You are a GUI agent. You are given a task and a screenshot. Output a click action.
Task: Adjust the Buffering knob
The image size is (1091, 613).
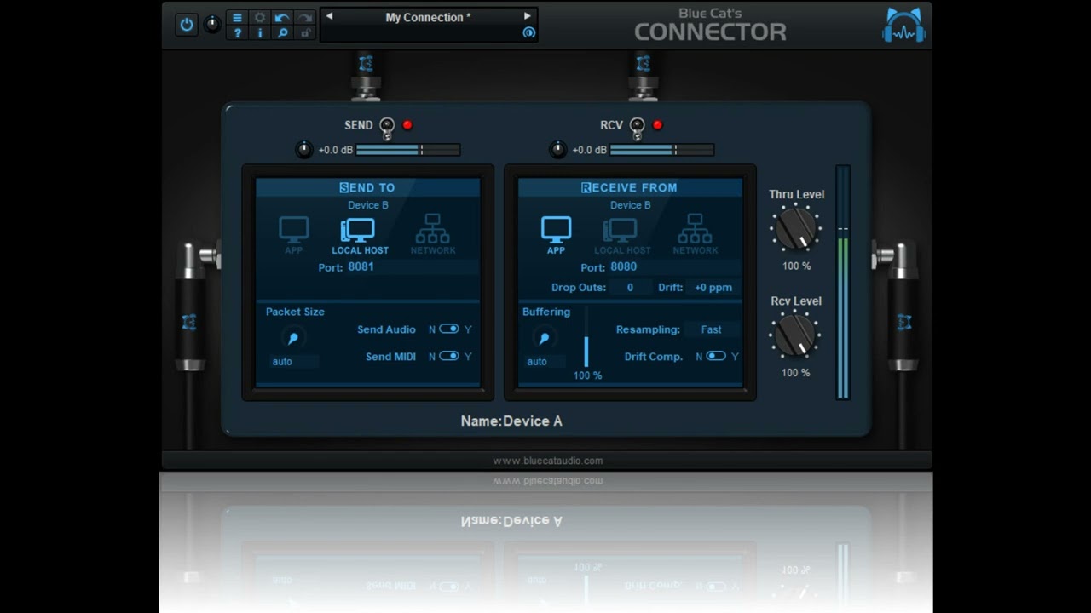pyautogui.click(x=545, y=338)
